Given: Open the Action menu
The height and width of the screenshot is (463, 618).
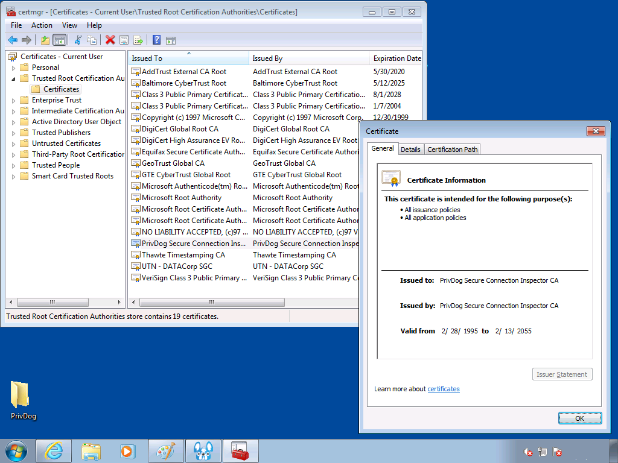Looking at the screenshot, I should [x=42, y=25].
